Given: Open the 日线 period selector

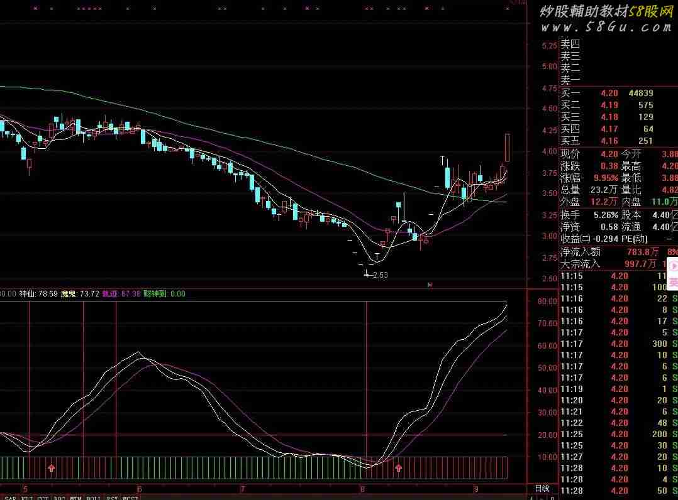Looking at the screenshot, I should pos(542,488).
